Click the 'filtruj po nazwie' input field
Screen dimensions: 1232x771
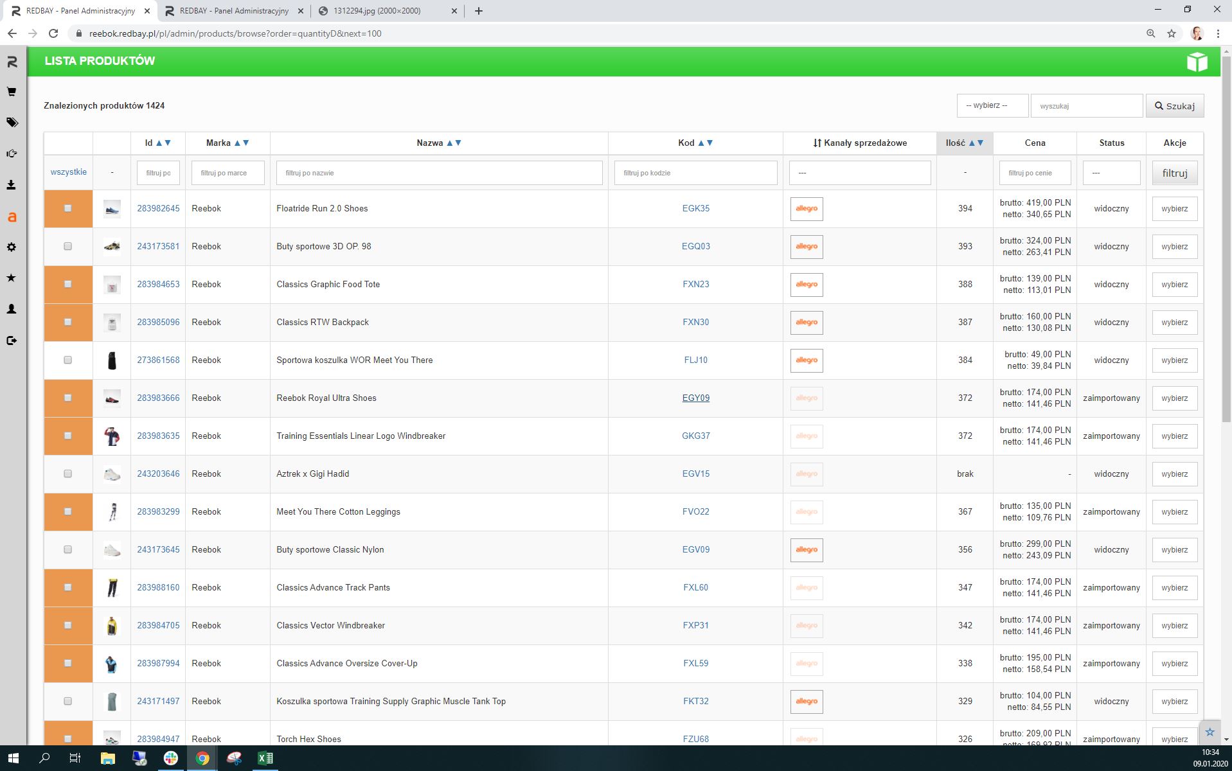tap(439, 173)
